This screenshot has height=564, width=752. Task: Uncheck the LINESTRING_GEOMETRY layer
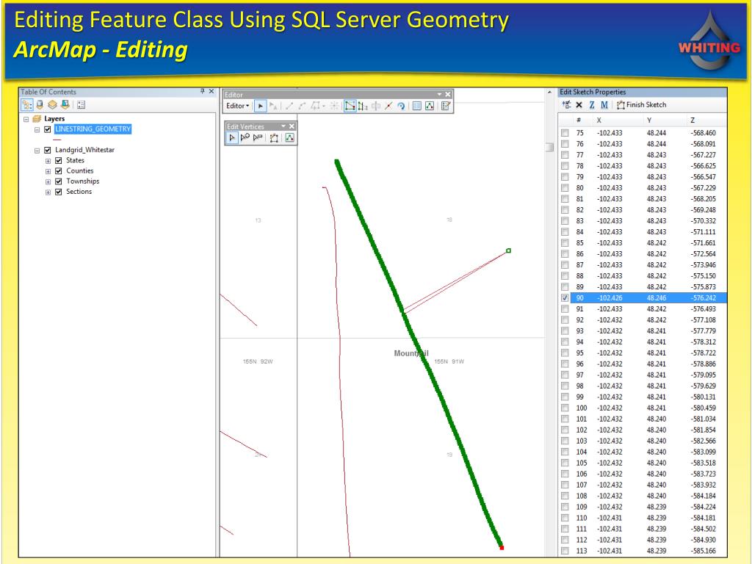[48, 129]
